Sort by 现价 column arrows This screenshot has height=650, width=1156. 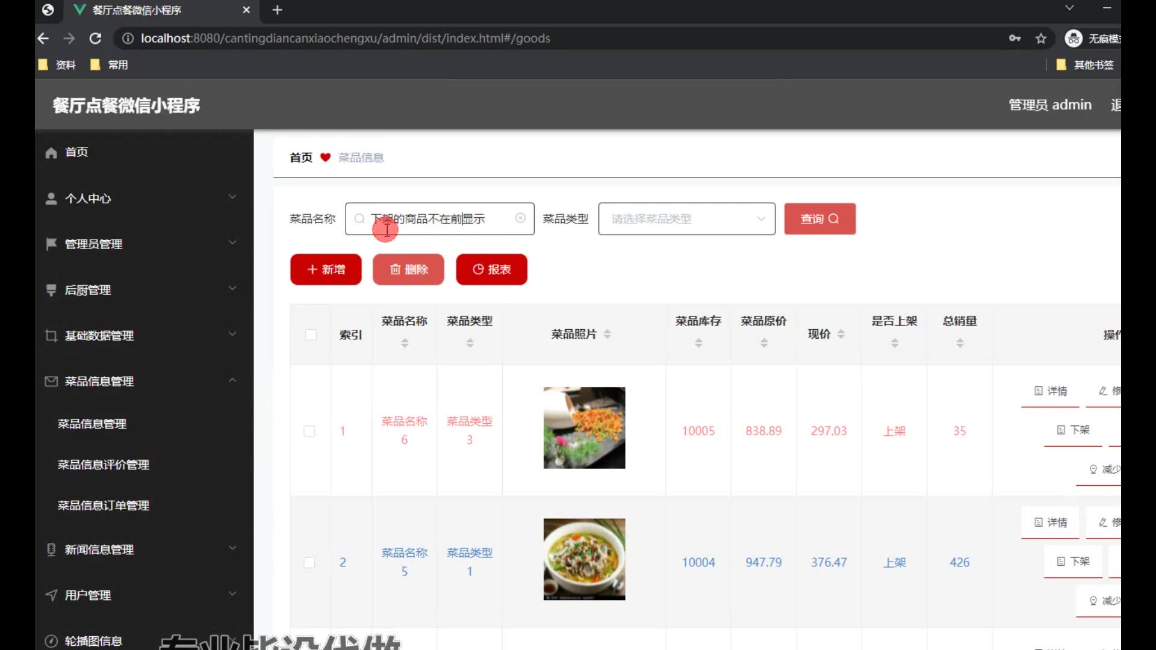pos(841,334)
